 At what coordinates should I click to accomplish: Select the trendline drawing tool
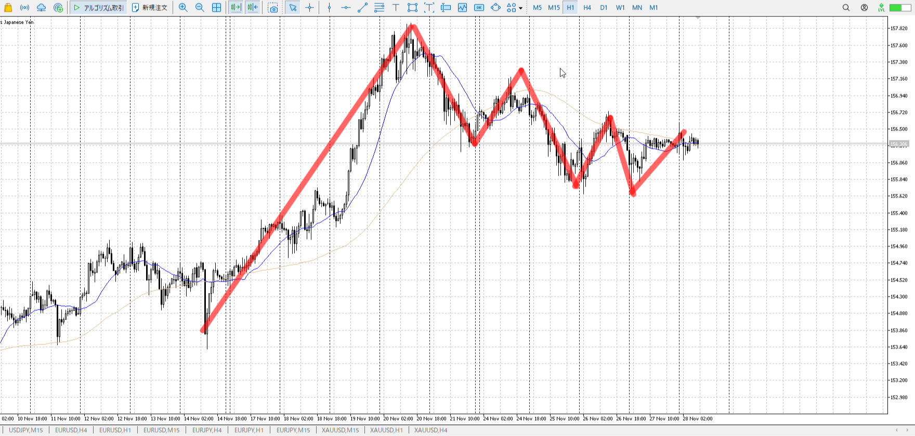click(362, 7)
